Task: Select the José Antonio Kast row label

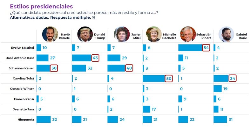Action: coord(21,58)
